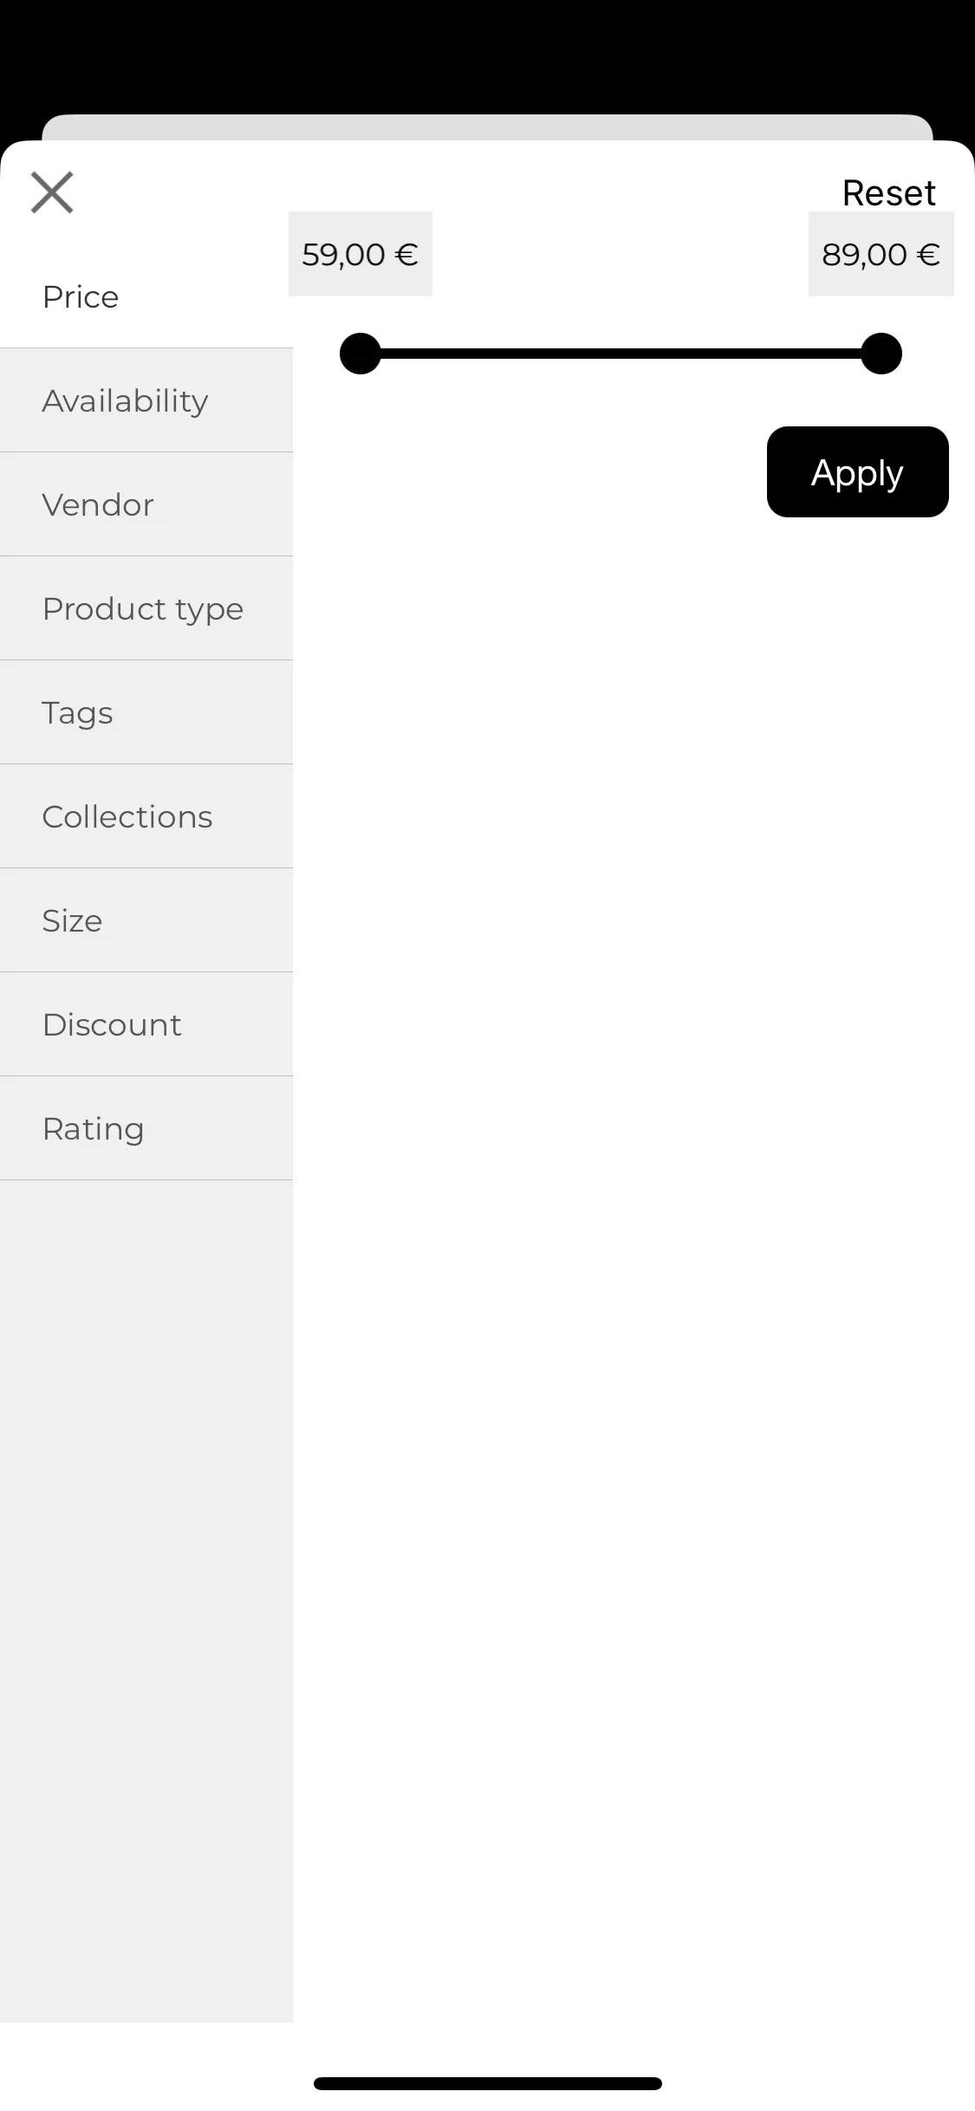This screenshot has width=975, height=2111.
Task: Click the minimum price slider handle
Action: point(361,354)
